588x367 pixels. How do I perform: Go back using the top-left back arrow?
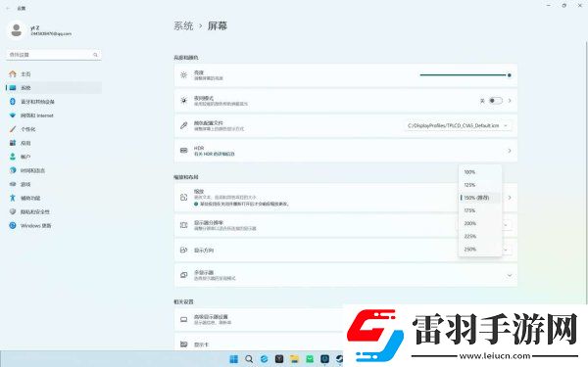8,8
